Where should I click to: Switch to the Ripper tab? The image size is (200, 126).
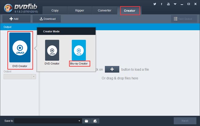[x=80, y=10]
